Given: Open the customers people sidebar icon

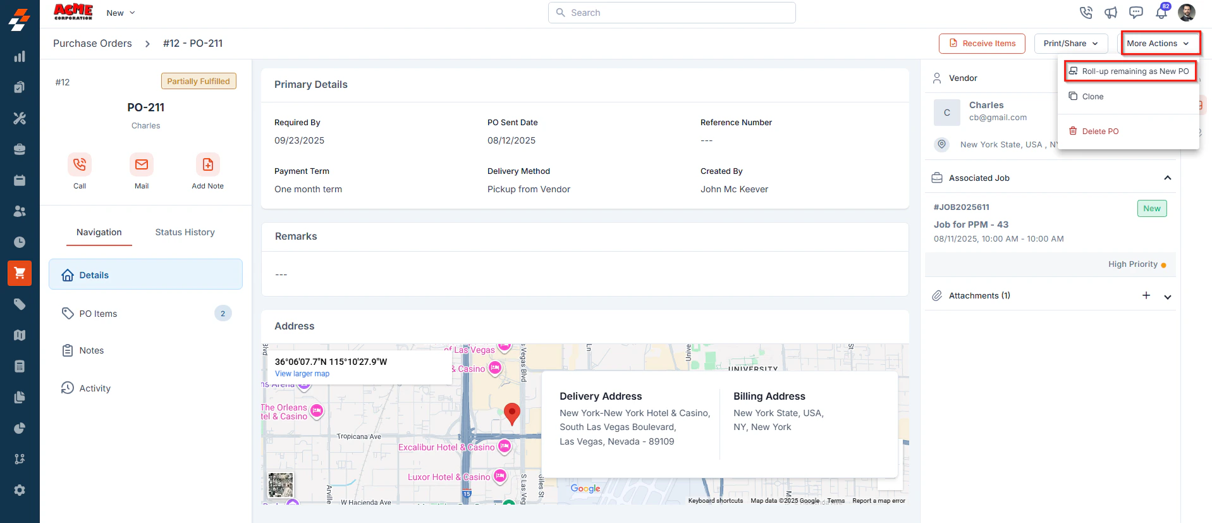Looking at the screenshot, I should click(x=20, y=211).
